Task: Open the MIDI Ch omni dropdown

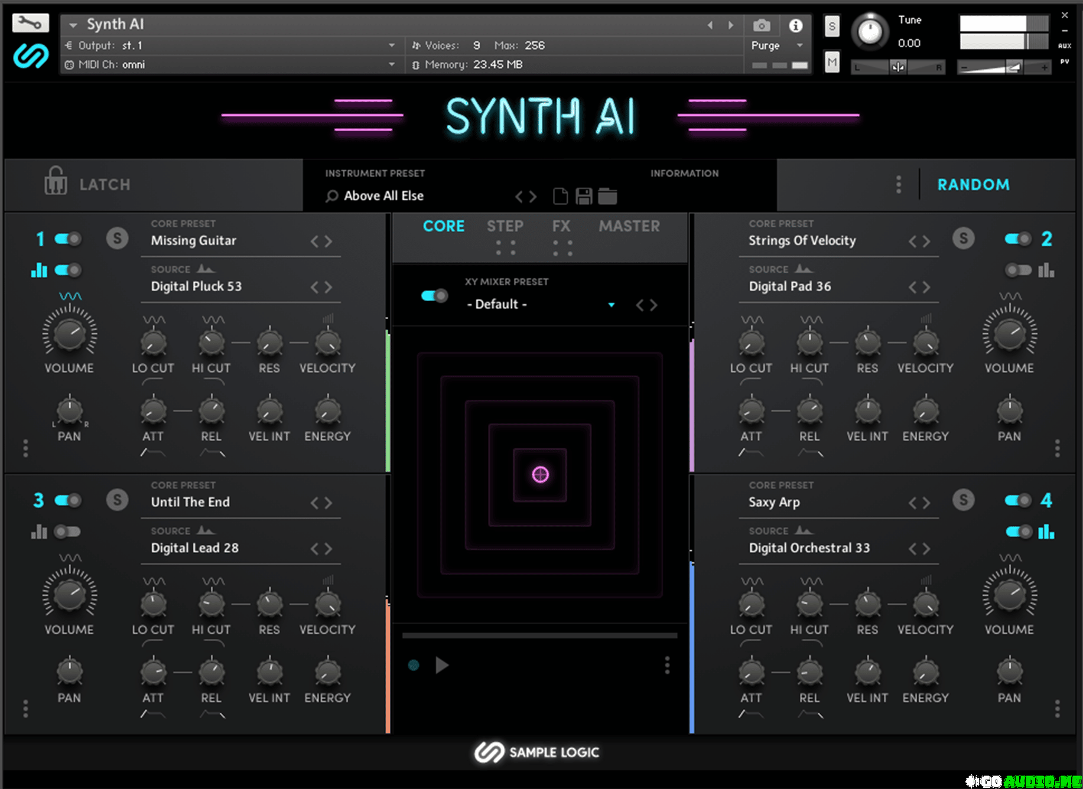Action: [391, 64]
